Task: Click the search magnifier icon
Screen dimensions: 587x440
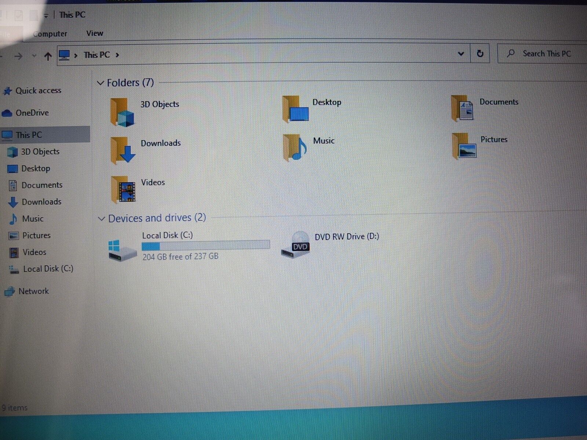Action: click(x=510, y=54)
